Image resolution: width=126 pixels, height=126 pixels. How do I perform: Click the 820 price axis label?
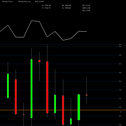pyautogui.click(x=120, y=73)
